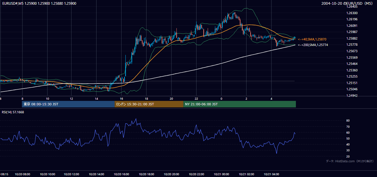Click the '2004-10-20 のEUR/USD (M5)' heading
This screenshot has width=377, height=177.
pyautogui.click(x=348, y=3)
